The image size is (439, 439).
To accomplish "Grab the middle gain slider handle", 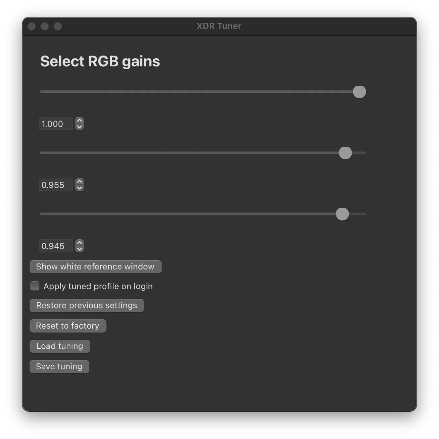I will click(x=345, y=153).
